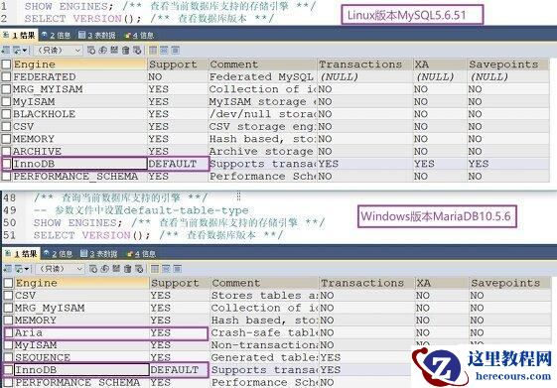
Task: Click the NO support cell of FEDERATED
Action: (x=178, y=76)
